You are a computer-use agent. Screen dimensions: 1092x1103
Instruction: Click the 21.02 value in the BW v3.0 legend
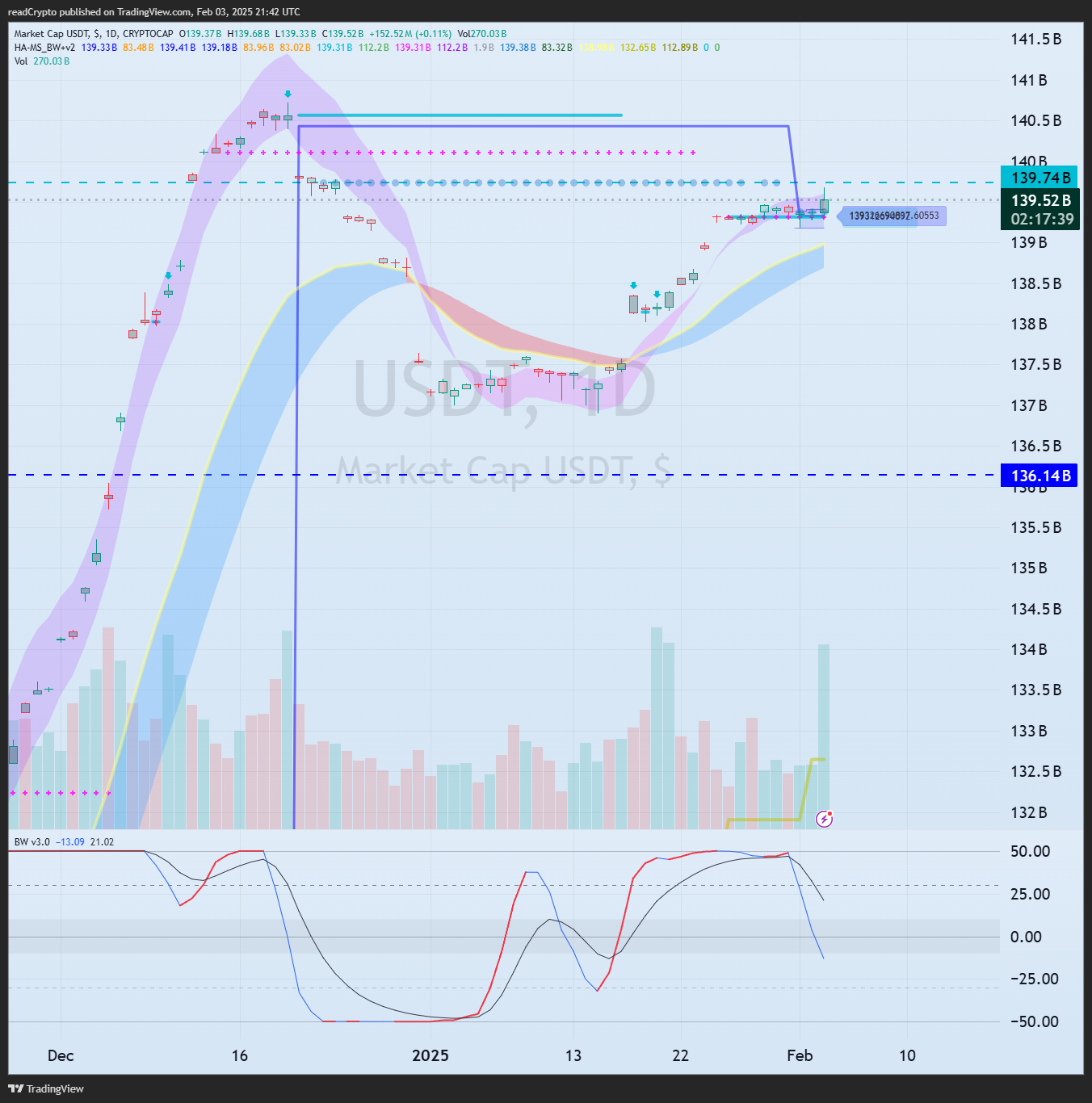click(102, 842)
